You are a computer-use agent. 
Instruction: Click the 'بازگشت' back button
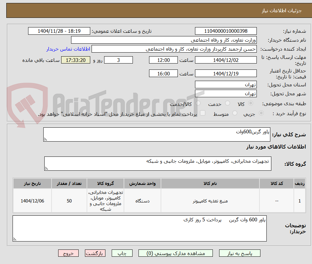[95, 253]
